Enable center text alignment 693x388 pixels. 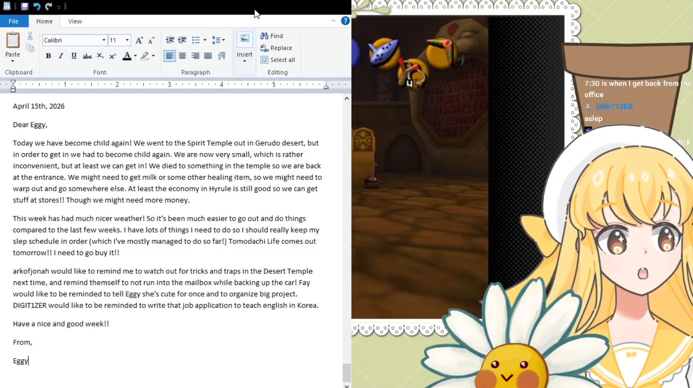click(x=182, y=56)
